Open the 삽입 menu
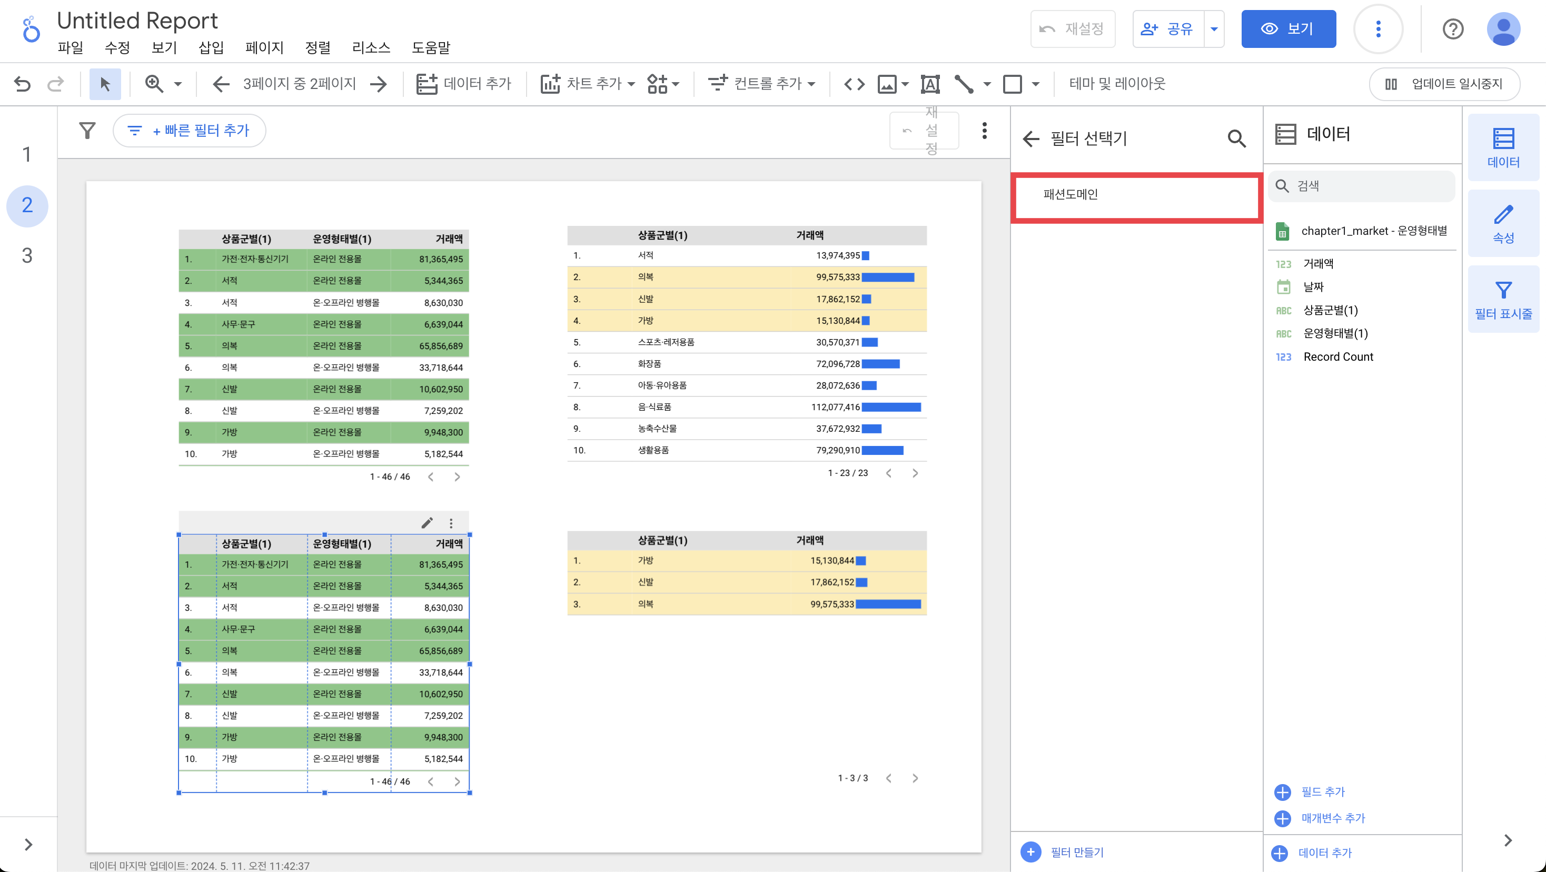The image size is (1546, 872). pos(211,48)
